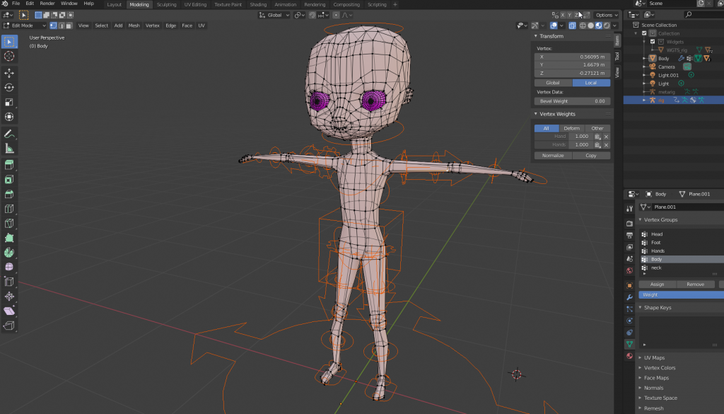Screen dimensions: 724x414
Task: Open the Options dropdown
Action: 607,16
